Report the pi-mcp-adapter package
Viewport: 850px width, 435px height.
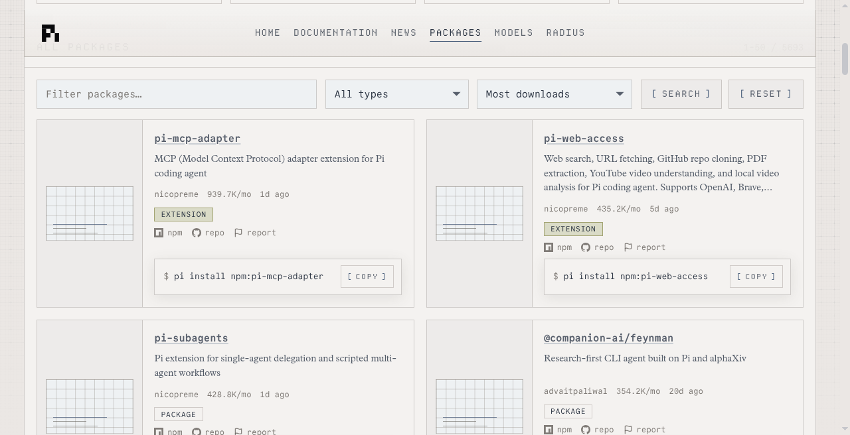(x=255, y=233)
